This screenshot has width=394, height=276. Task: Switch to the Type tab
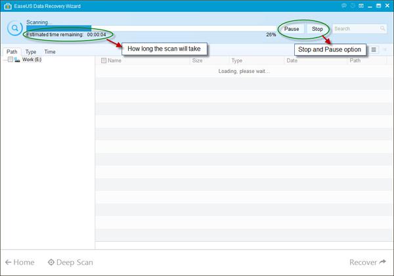tap(31, 52)
